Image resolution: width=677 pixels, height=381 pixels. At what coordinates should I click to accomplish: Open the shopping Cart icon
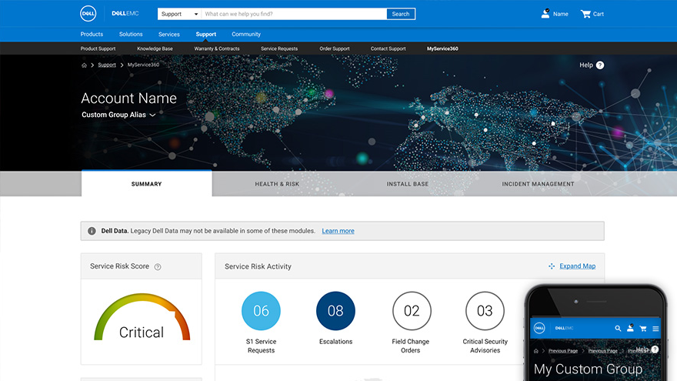point(585,14)
